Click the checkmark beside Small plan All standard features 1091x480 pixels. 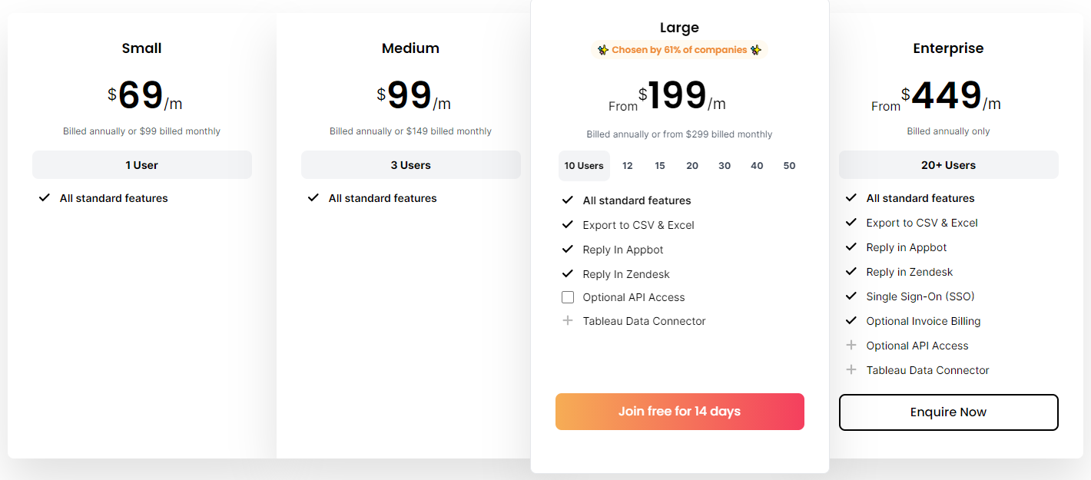point(45,198)
